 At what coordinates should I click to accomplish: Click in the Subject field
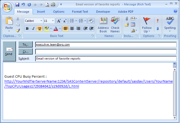tap(106, 59)
